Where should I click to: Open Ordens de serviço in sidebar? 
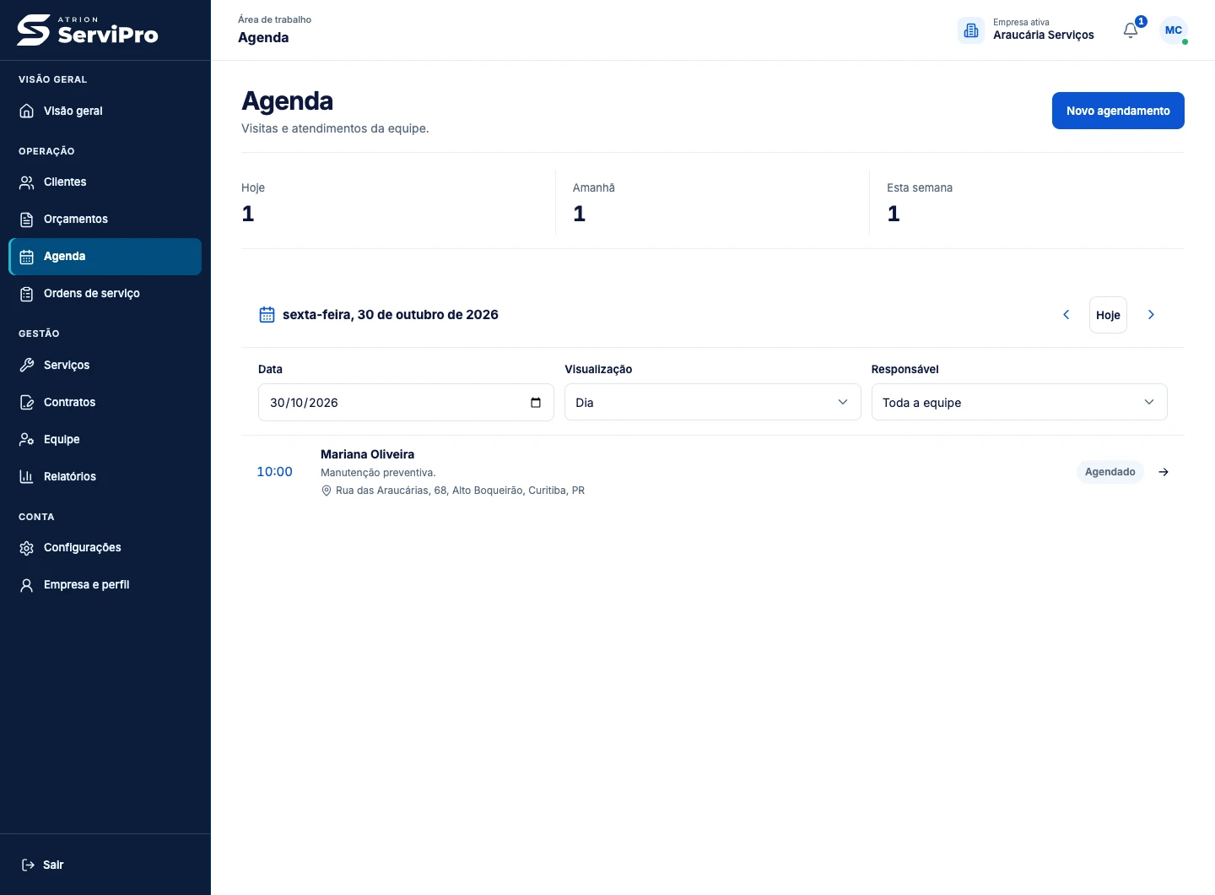[105, 294]
